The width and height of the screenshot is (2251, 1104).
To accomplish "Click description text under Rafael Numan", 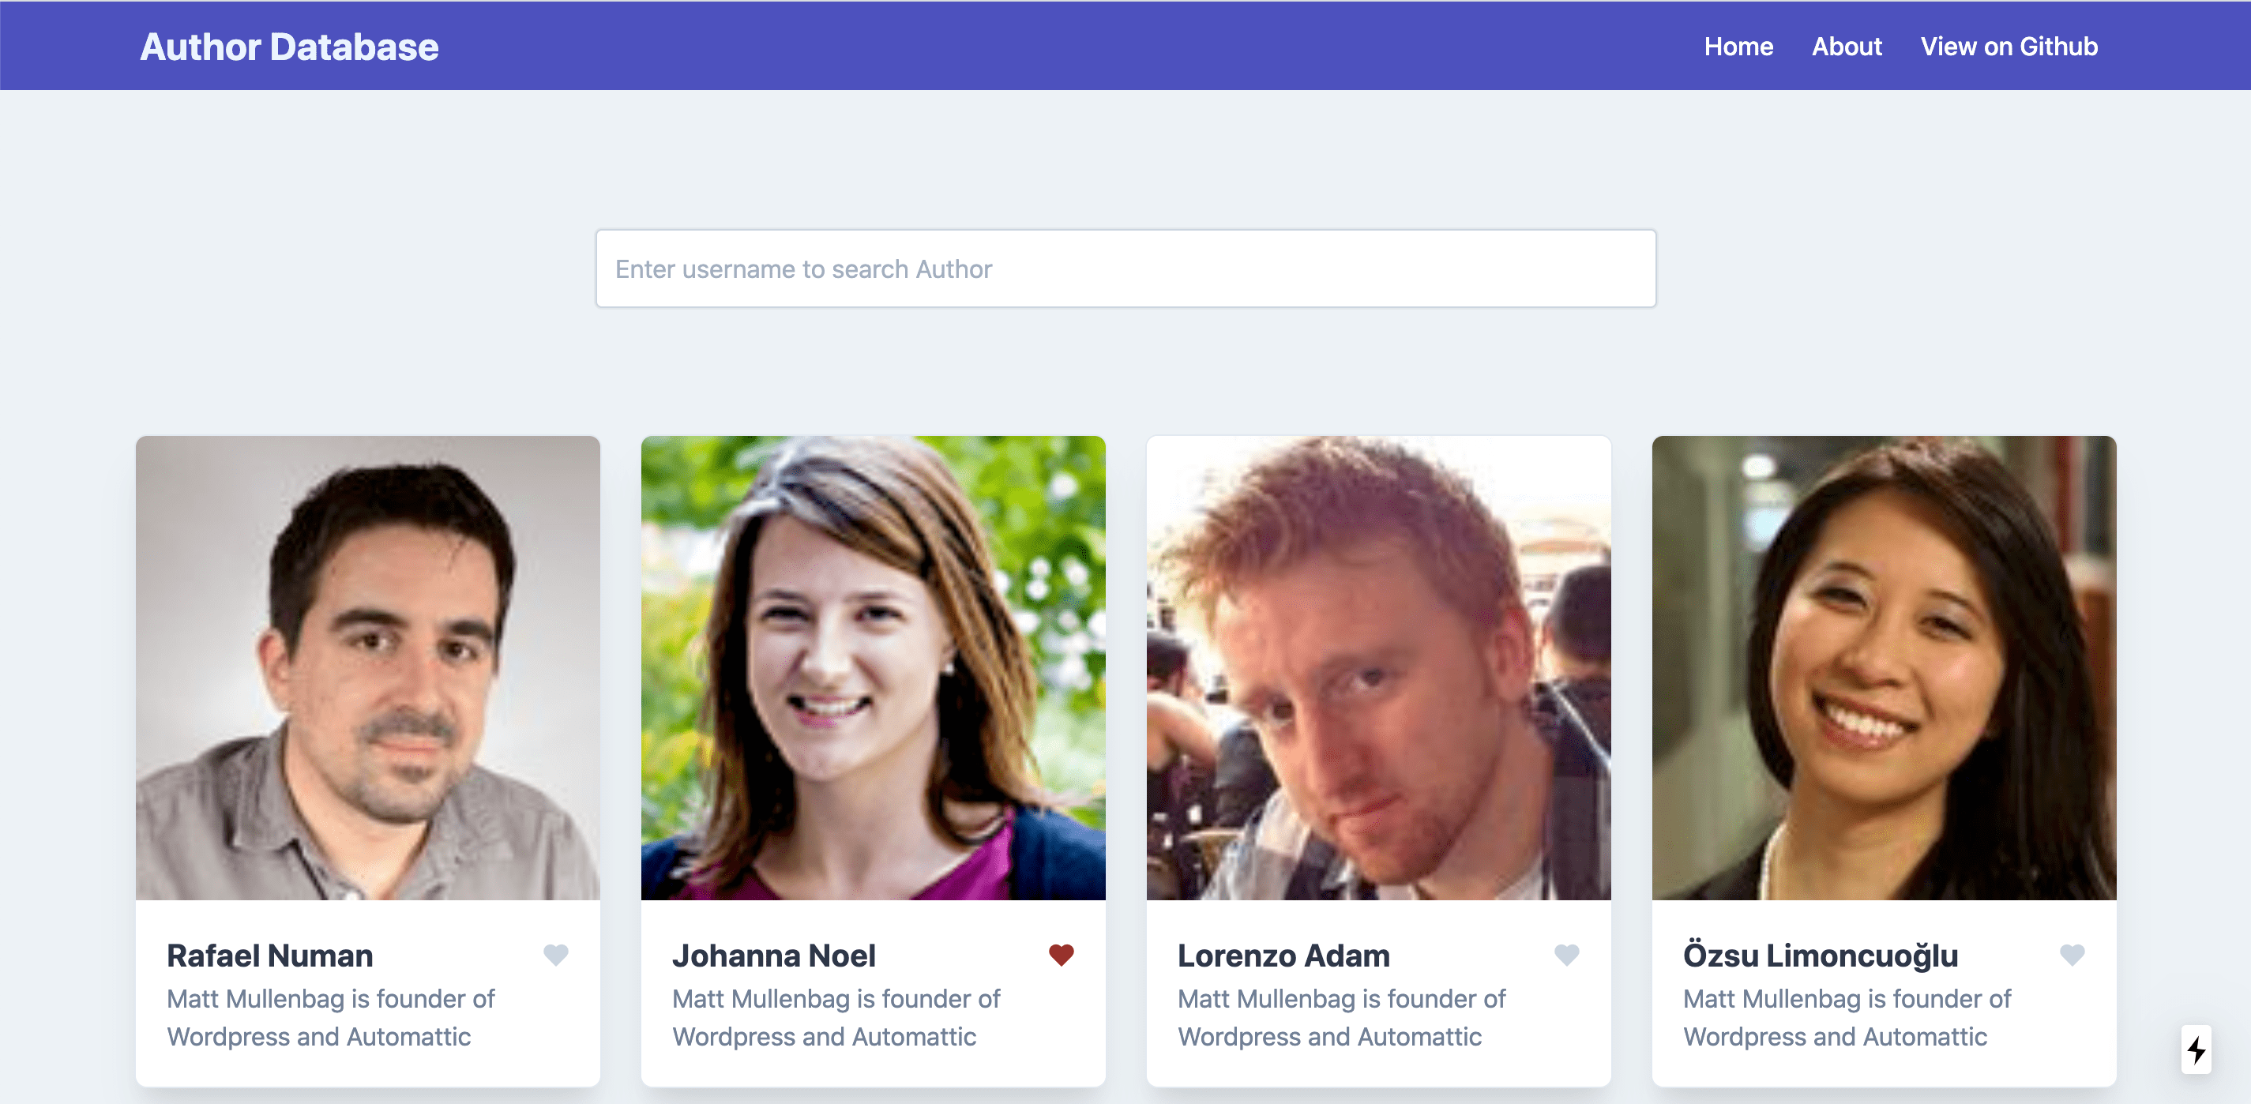I will pyautogui.click(x=330, y=1018).
